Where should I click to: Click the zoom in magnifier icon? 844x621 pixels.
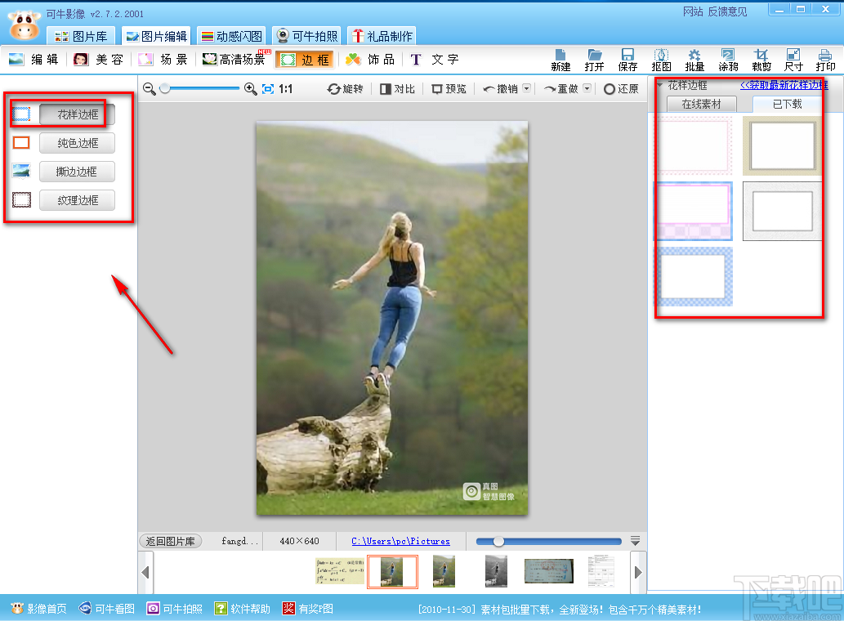click(250, 89)
